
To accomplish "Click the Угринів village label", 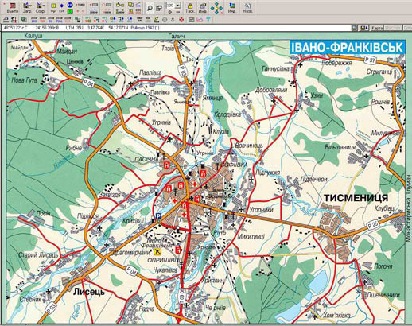I will pyautogui.click(x=161, y=122).
